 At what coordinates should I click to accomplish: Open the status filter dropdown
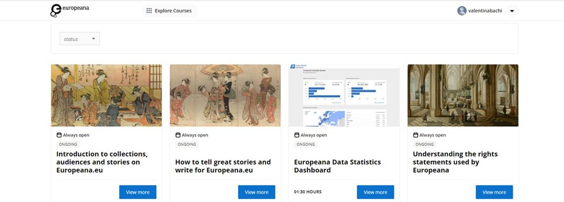[79, 39]
